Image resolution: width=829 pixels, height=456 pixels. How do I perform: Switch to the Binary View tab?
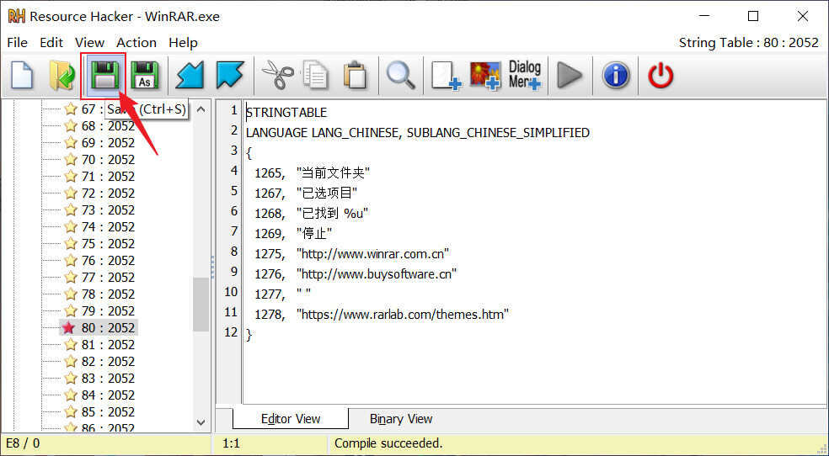(401, 418)
